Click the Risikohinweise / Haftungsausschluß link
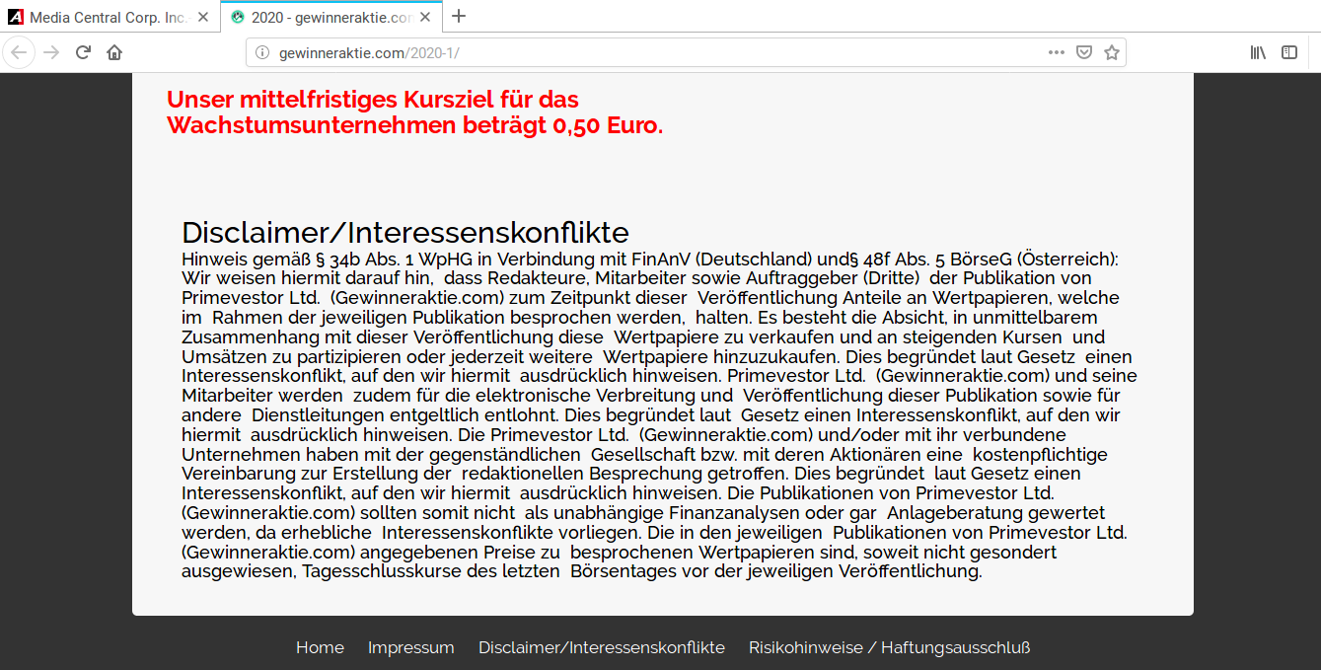 click(890, 647)
